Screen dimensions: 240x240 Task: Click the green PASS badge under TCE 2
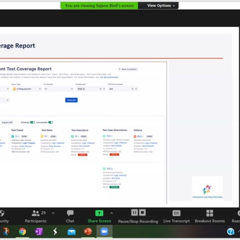point(115,187)
